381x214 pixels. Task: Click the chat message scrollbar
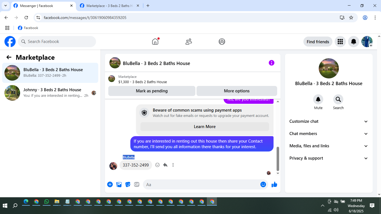278,159
